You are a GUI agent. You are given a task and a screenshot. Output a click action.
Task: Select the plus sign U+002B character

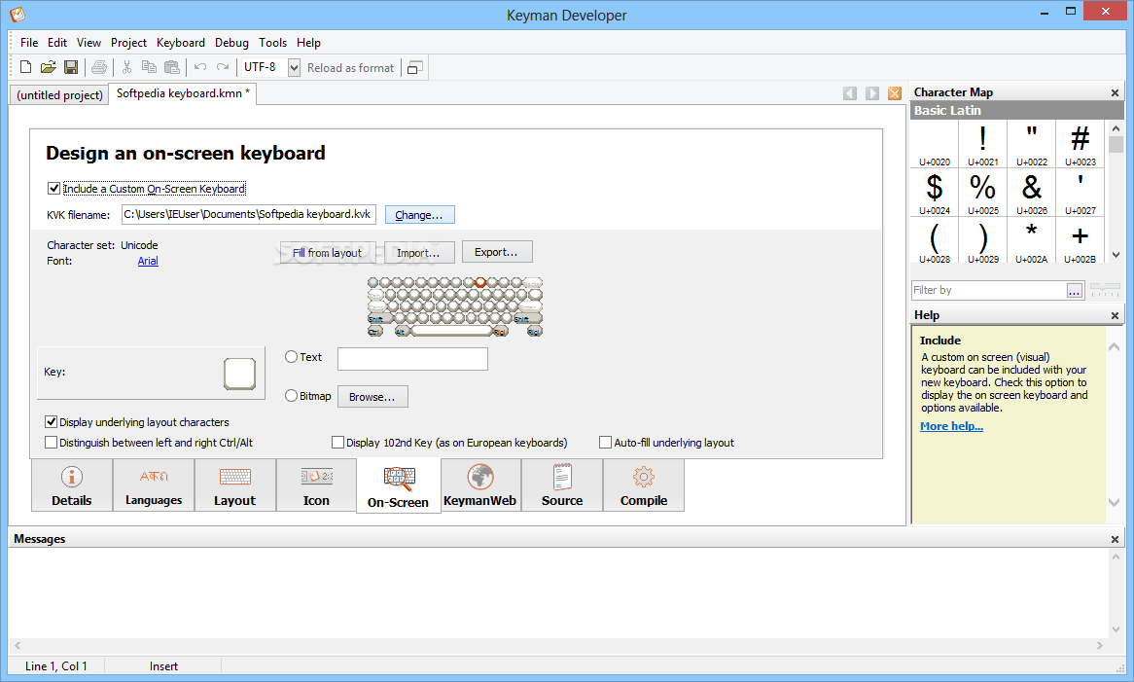pyautogui.click(x=1080, y=240)
